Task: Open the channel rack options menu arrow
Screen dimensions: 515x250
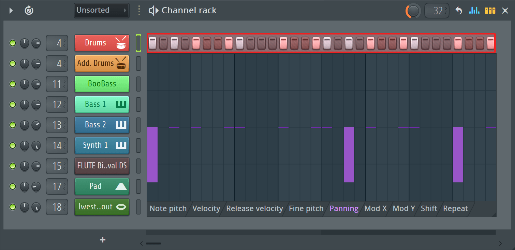Action: tap(11, 11)
